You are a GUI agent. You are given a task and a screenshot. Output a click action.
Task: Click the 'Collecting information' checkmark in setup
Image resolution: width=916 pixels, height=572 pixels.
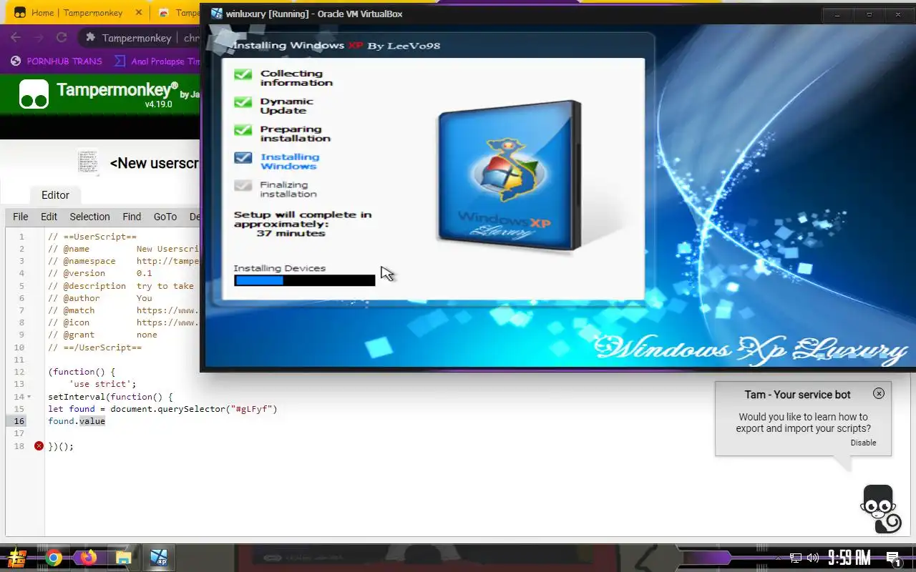[x=243, y=74]
